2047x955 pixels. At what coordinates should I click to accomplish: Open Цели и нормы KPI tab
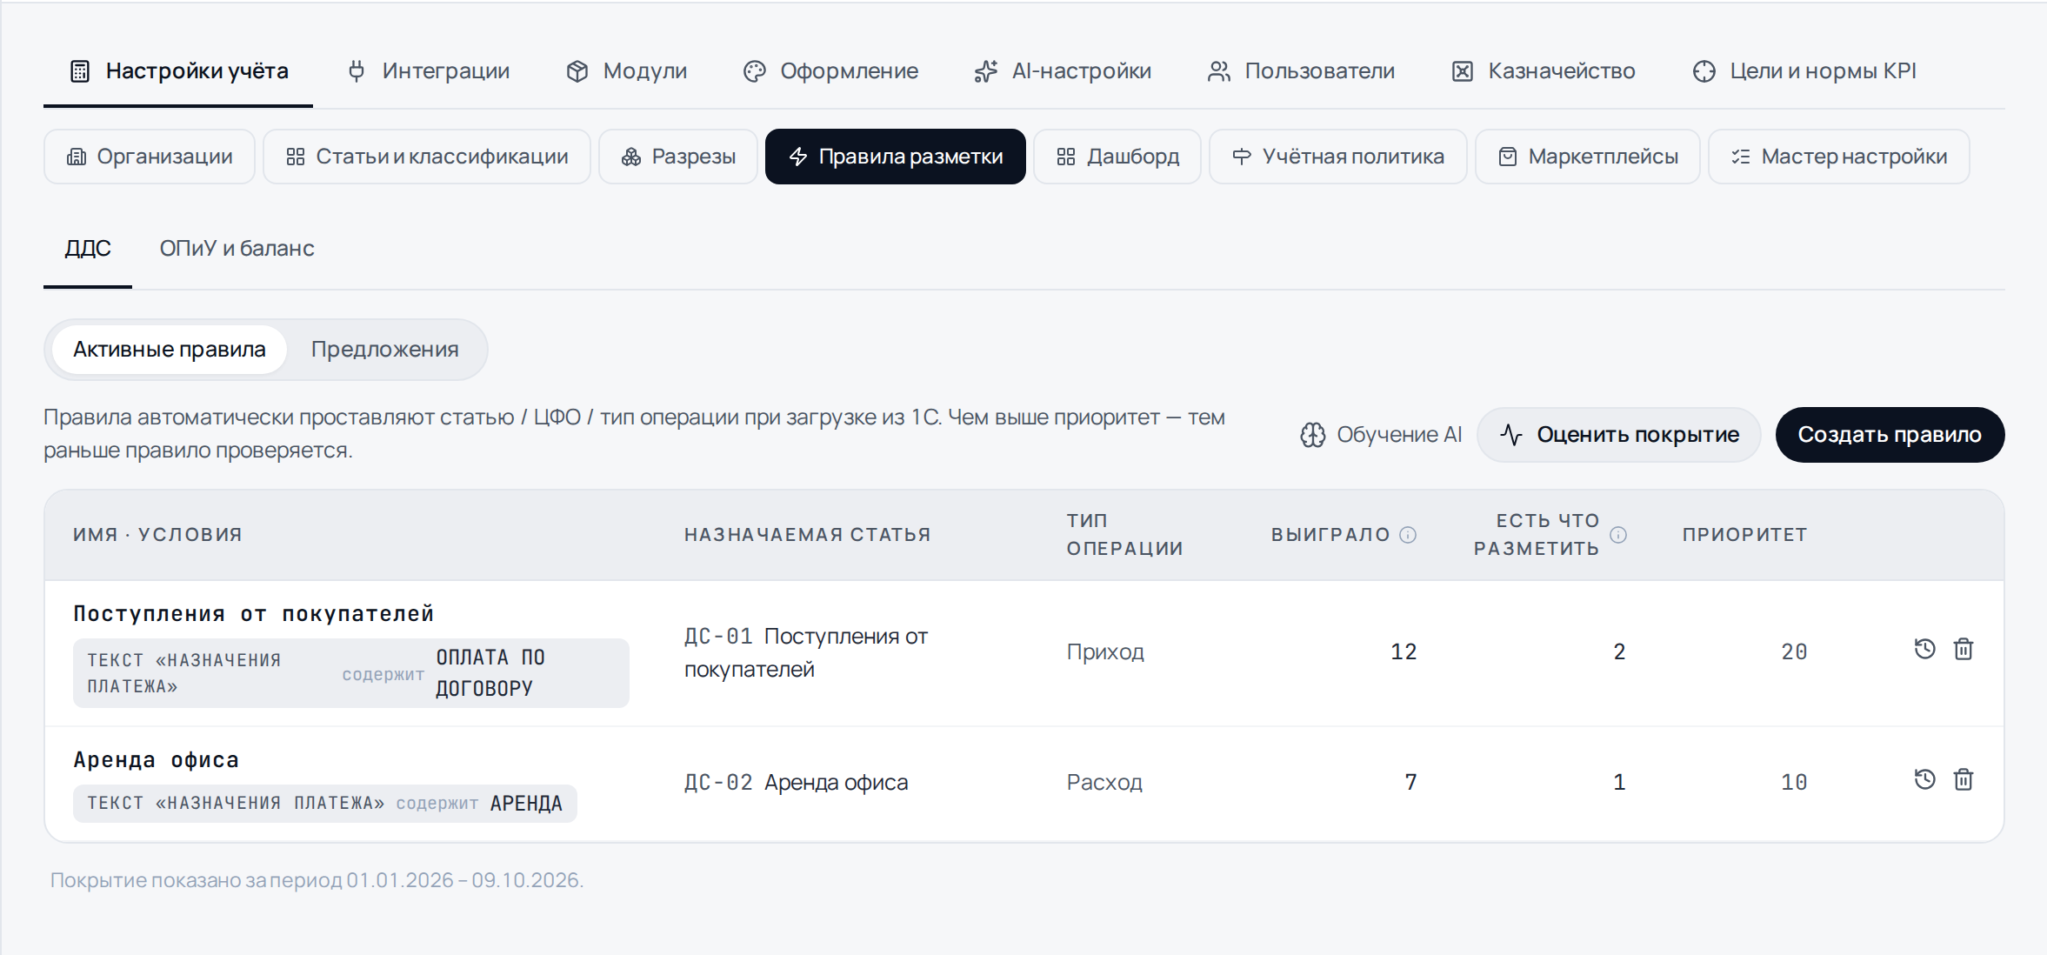[x=1804, y=71]
